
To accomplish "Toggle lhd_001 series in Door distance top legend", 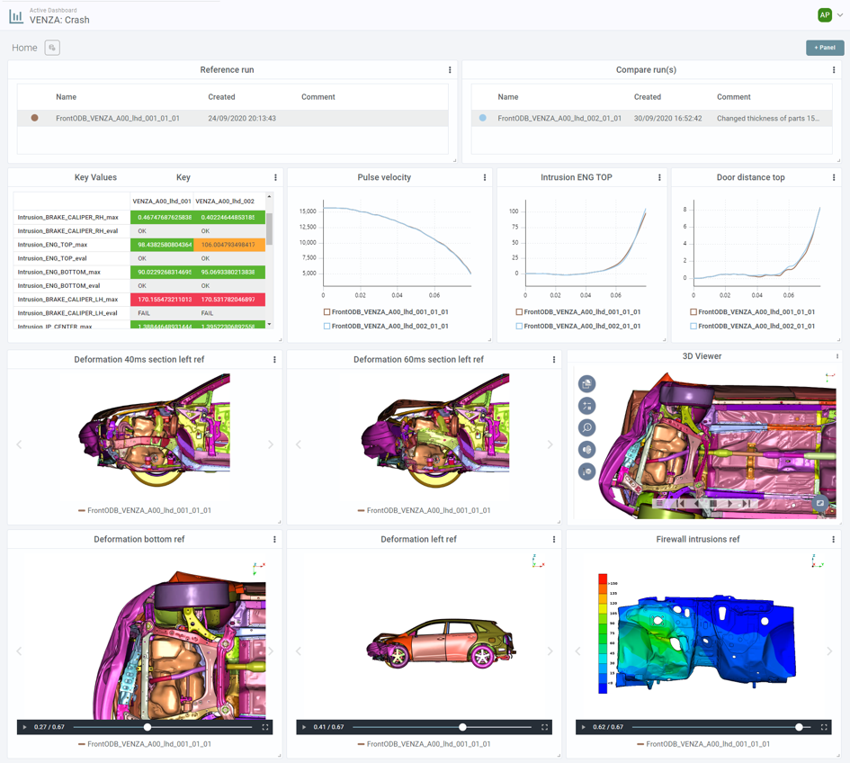I will click(x=753, y=312).
